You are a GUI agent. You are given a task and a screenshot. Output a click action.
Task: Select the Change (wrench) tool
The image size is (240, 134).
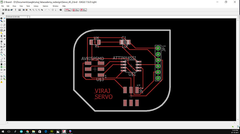[4, 30]
